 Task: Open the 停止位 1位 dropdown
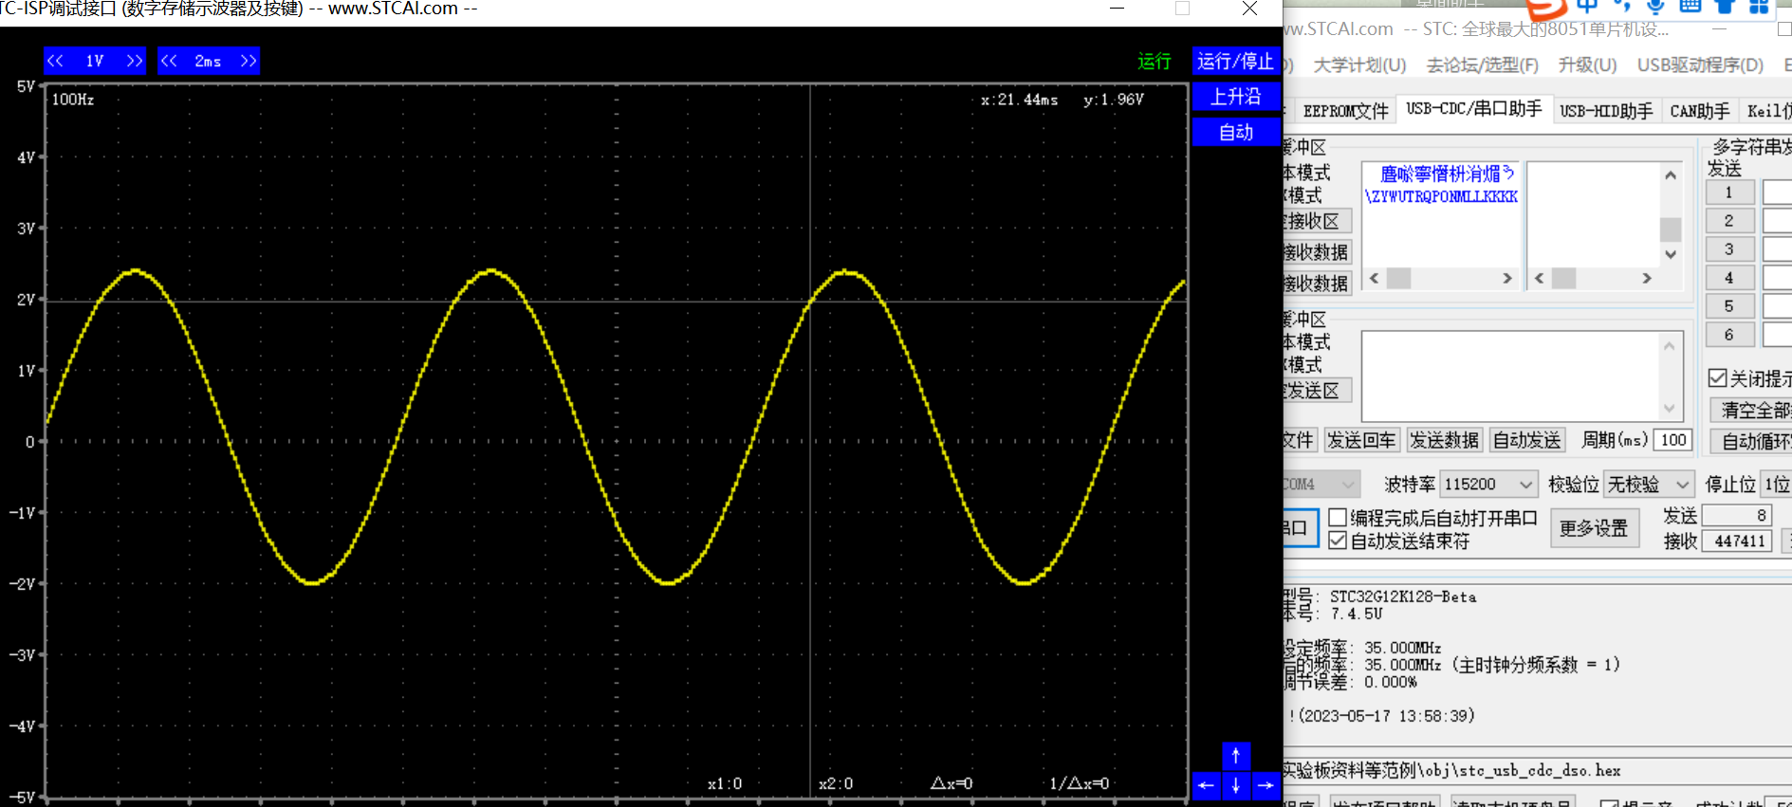[x=1776, y=485]
